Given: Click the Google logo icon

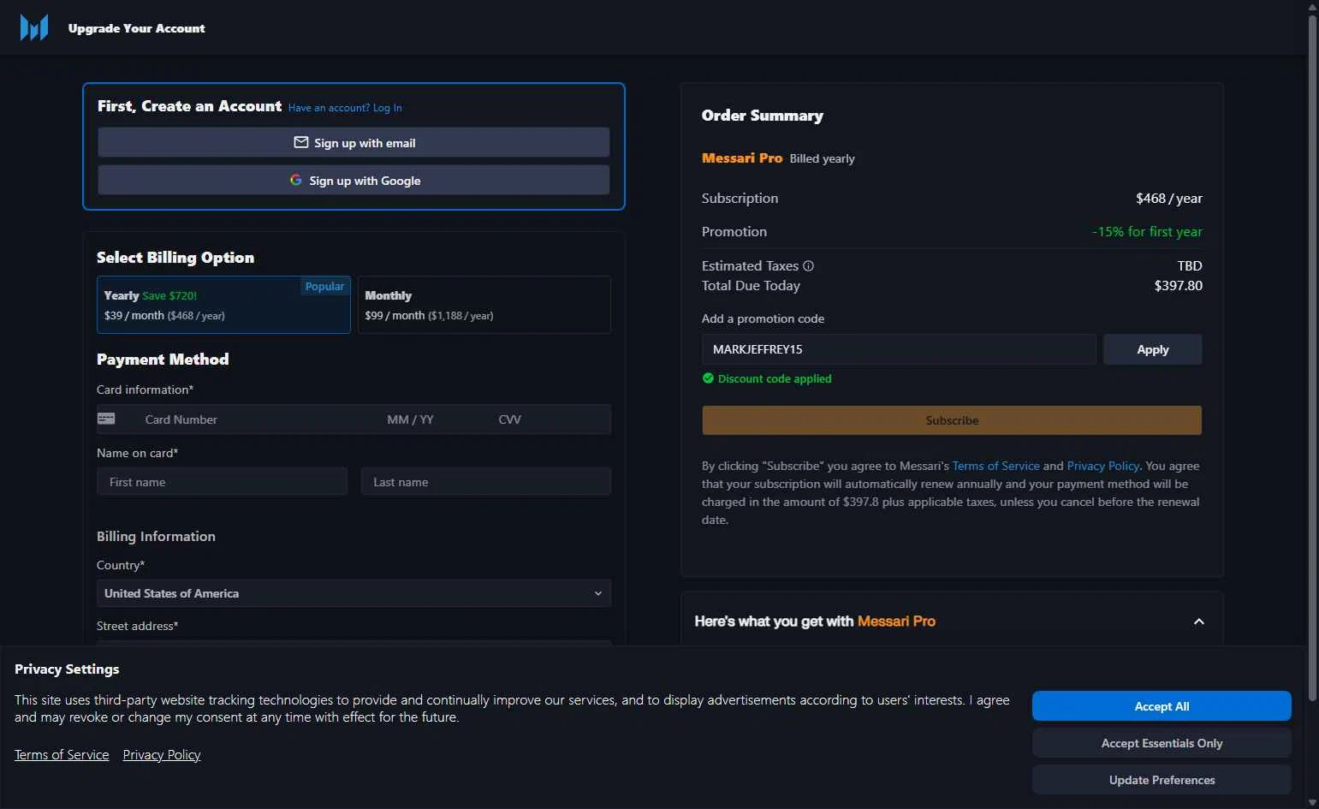Looking at the screenshot, I should [295, 180].
